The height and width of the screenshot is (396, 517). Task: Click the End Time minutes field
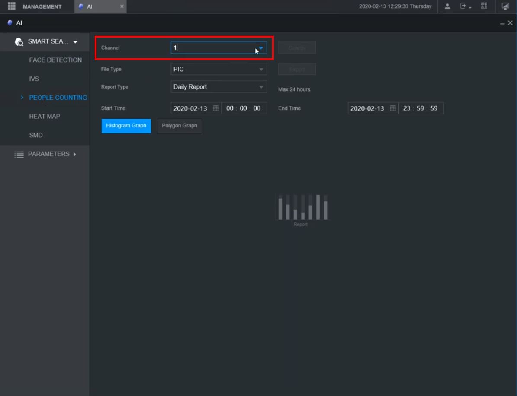(420, 108)
